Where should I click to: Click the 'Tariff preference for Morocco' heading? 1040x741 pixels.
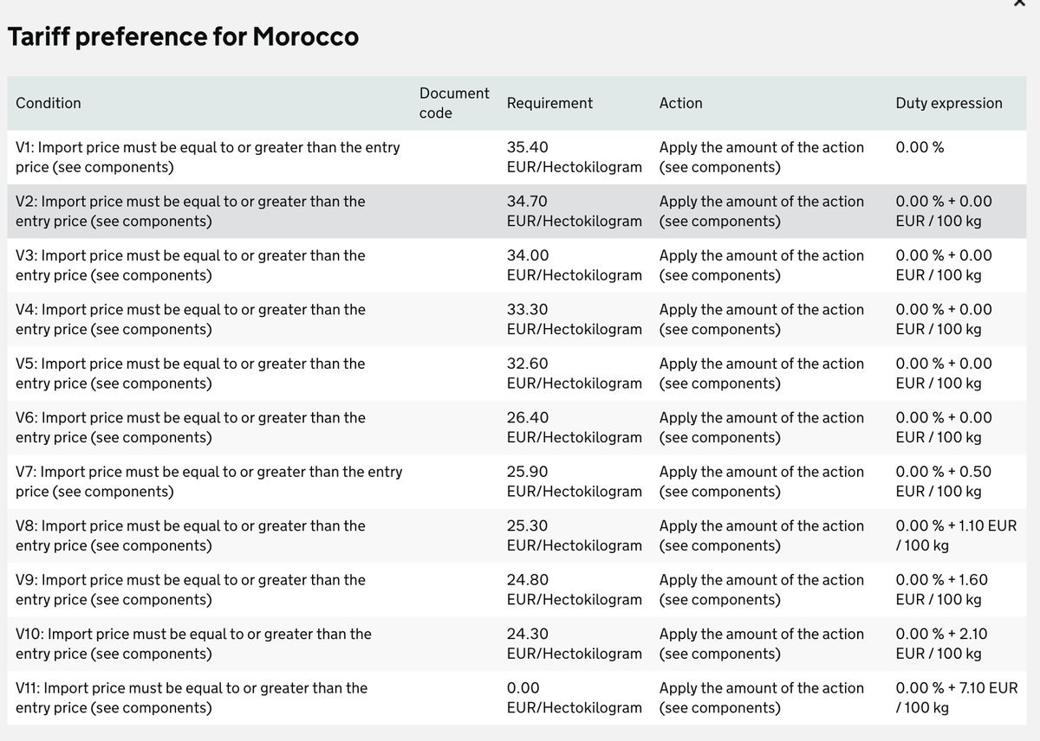point(183,37)
